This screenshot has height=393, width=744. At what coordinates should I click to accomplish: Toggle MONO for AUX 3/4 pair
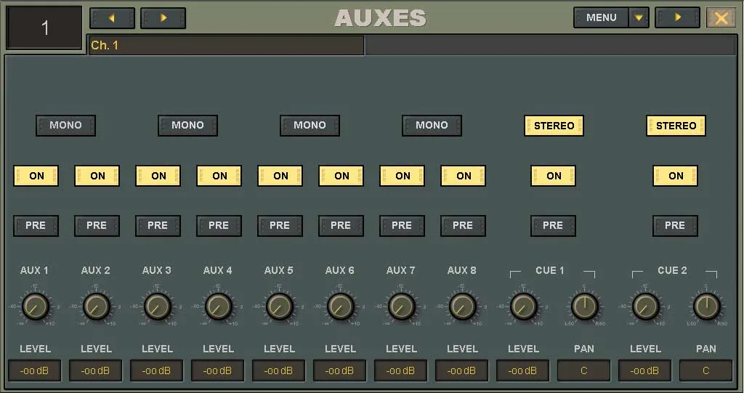pyautogui.click(x=187, y=125)
